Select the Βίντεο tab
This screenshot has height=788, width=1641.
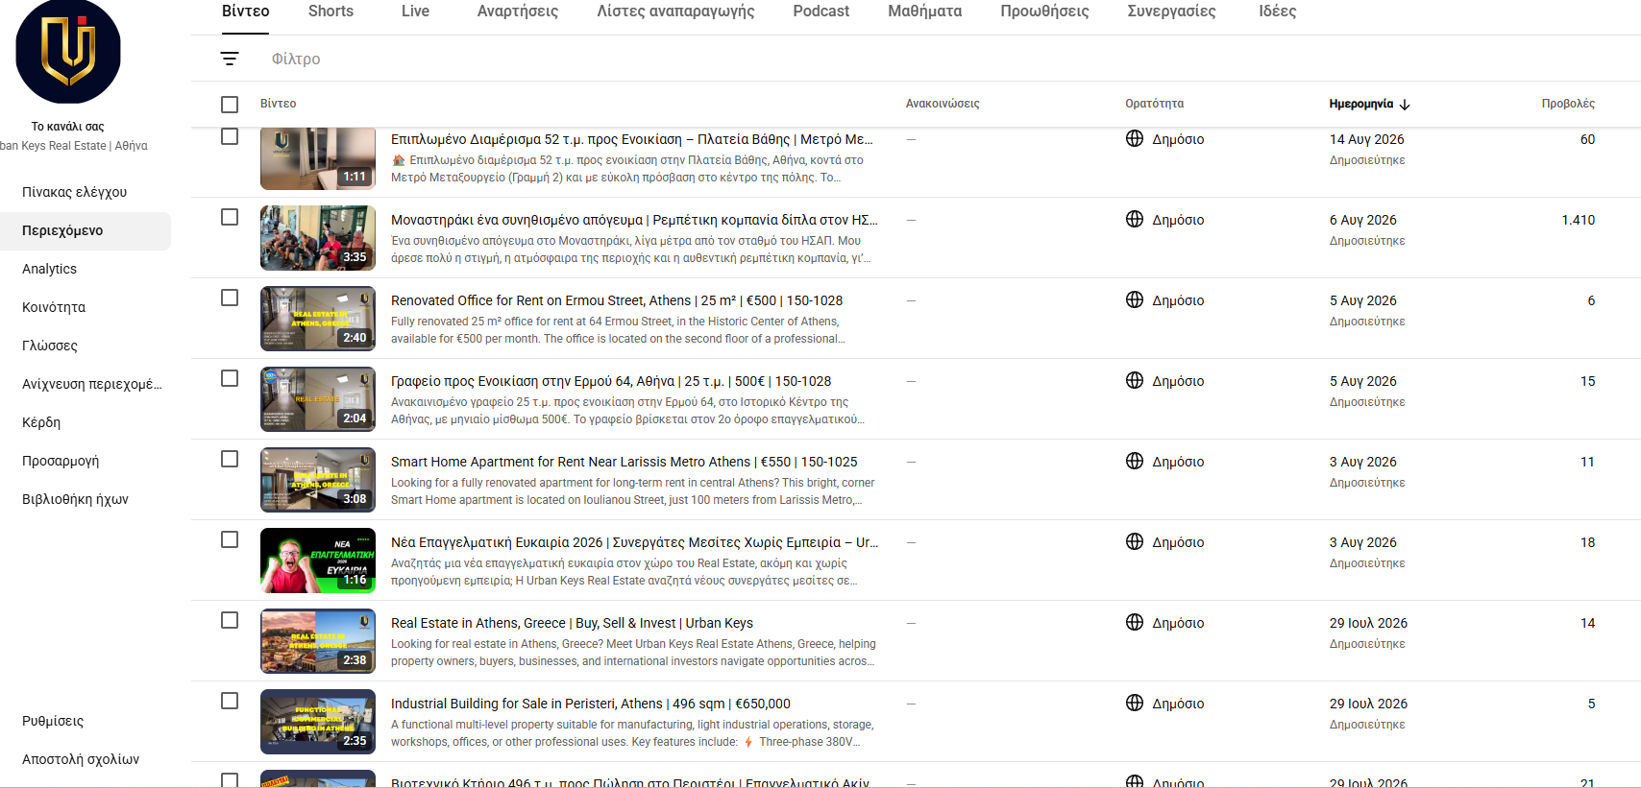245,12
